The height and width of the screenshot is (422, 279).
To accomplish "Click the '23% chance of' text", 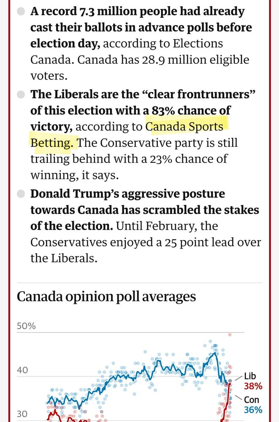I will pos(189,159).
